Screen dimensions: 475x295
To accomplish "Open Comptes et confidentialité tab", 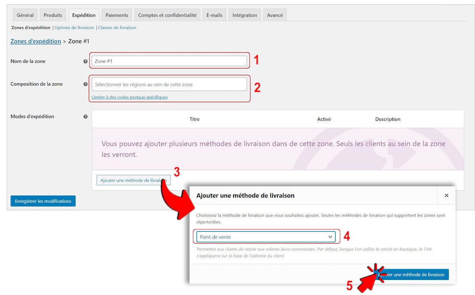I will coord(167,15).
